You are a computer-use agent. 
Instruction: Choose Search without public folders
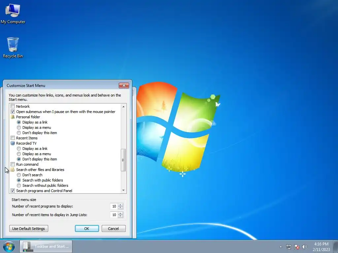[x=19, y=185]
